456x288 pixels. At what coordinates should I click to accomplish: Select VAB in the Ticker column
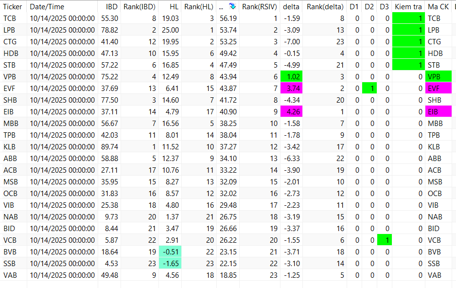(x=10, y=275)
